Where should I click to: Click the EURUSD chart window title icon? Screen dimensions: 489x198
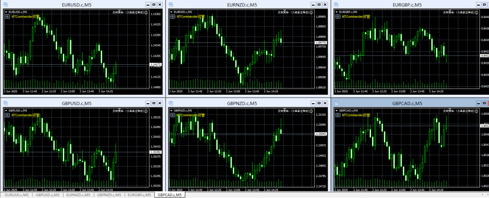click(6, 5)
